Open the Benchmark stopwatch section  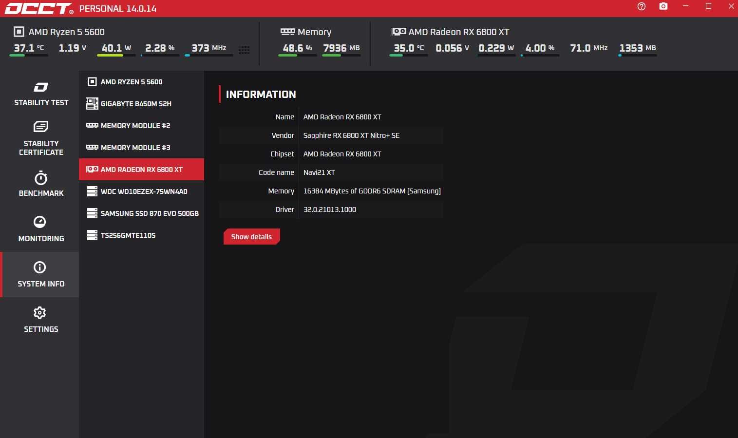tap(41, 184)
